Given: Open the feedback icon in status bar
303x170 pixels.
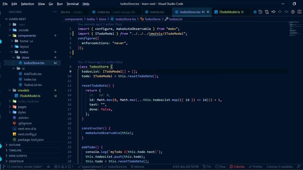Looking at the screenshot, I should click(299, 167).
